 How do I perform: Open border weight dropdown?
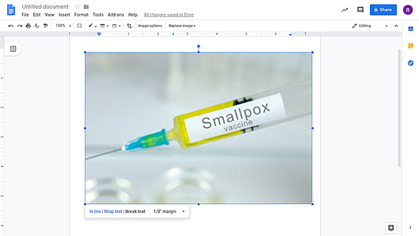tap(104, 26)
